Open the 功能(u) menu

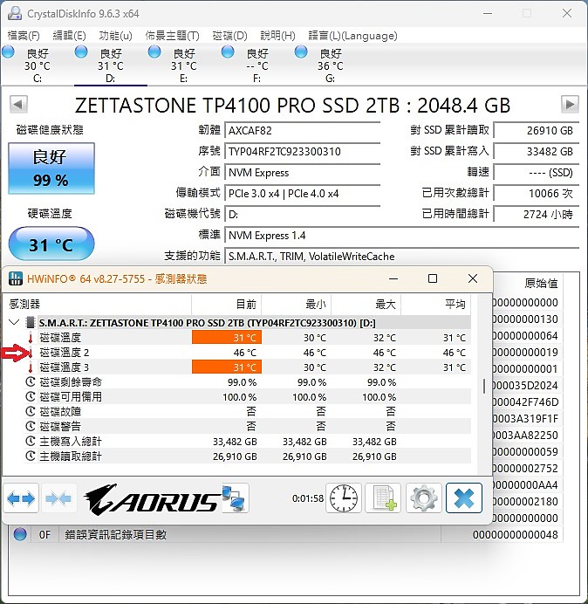(x=115, y=36)
